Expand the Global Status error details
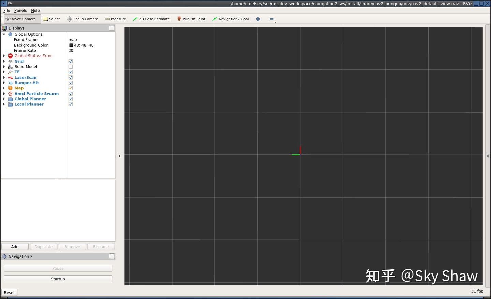Image resolution: width=491 pixels, height=299 pixels. [4, 56]
